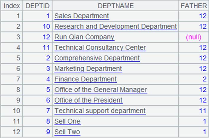Open the Comprehensive Department link
This screenshot has width=209, height=138.
[97, 58]
